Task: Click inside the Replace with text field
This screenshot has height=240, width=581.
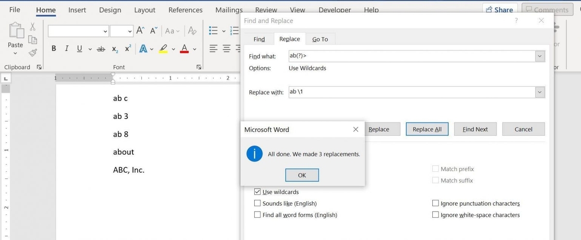Action: 412,92
